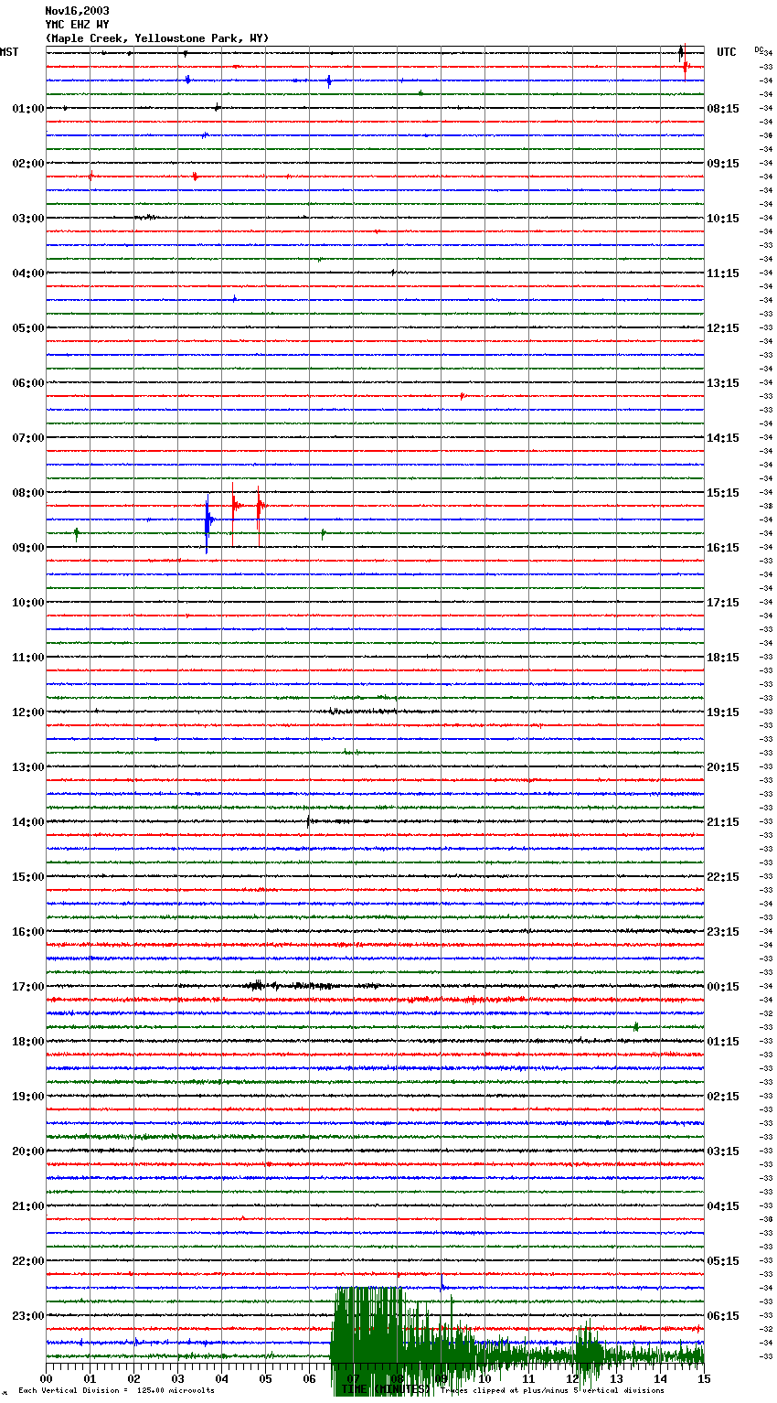The width and height of the screenshot is (777, 1403).
Task: Select the '10' minute axis tick label
Action: coord(484,1378)
